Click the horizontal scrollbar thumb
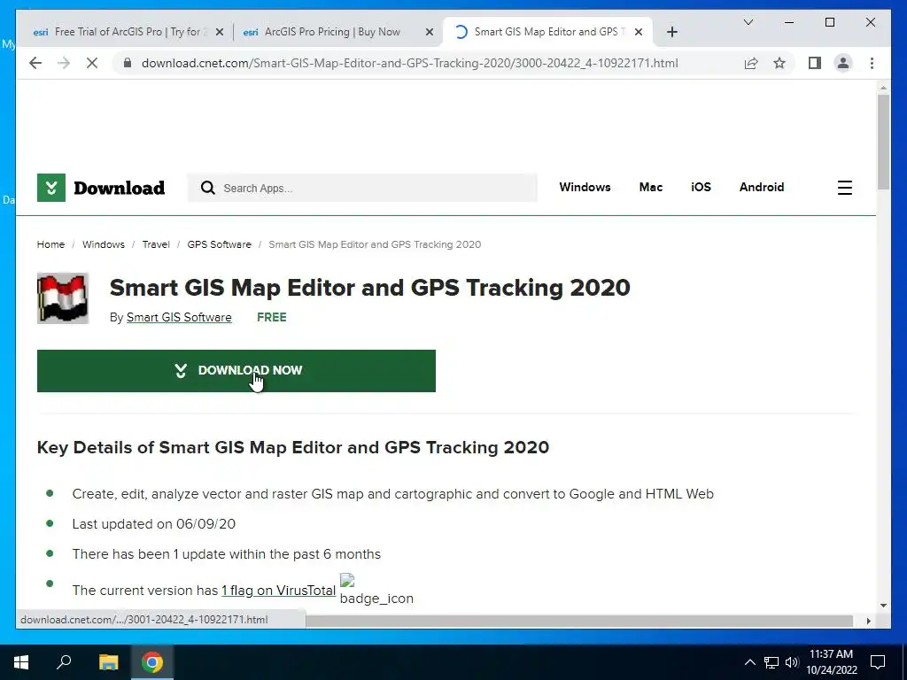 [x=579, y=621]
